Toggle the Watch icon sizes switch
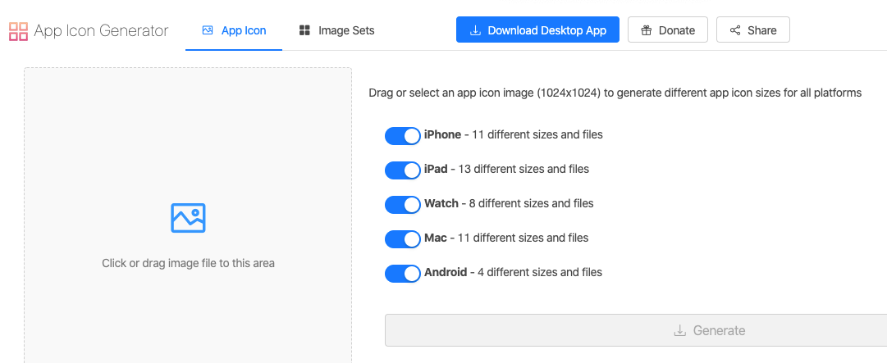The image size is (887, 363). 402,204
